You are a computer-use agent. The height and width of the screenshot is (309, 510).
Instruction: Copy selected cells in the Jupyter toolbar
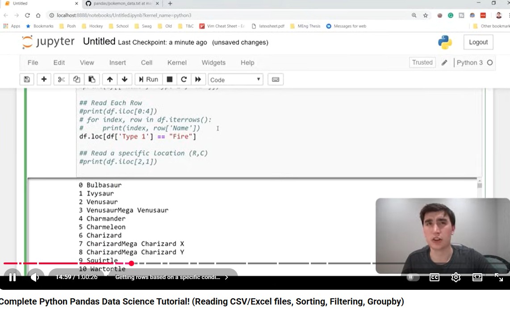point(77,80)
